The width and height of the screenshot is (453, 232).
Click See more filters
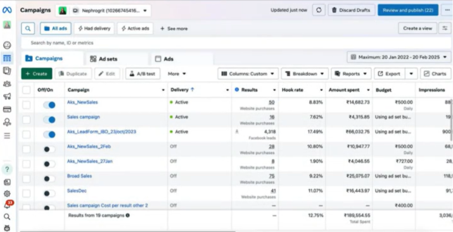click(174, 28)
